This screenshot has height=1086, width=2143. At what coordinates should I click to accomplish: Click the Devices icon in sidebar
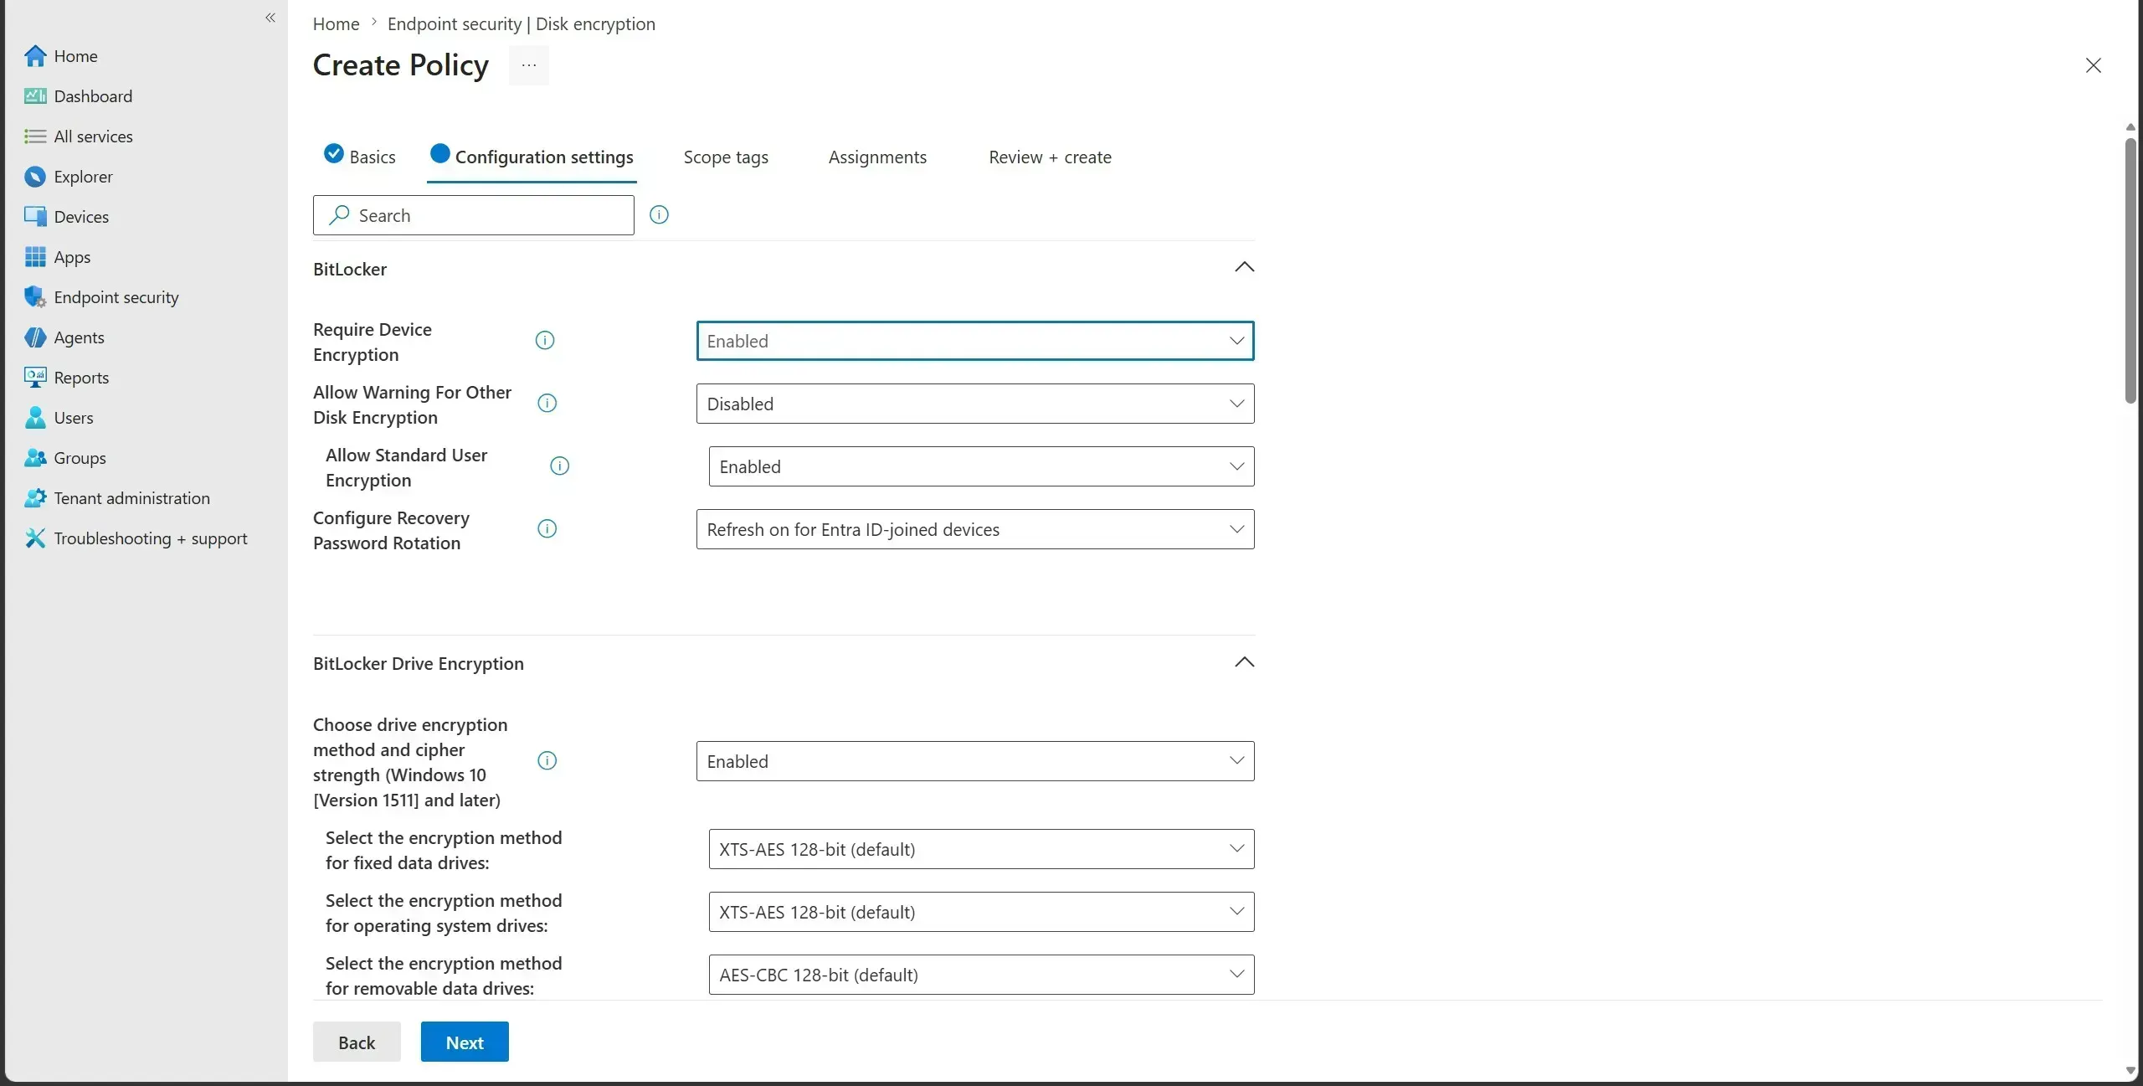(35, 217)
